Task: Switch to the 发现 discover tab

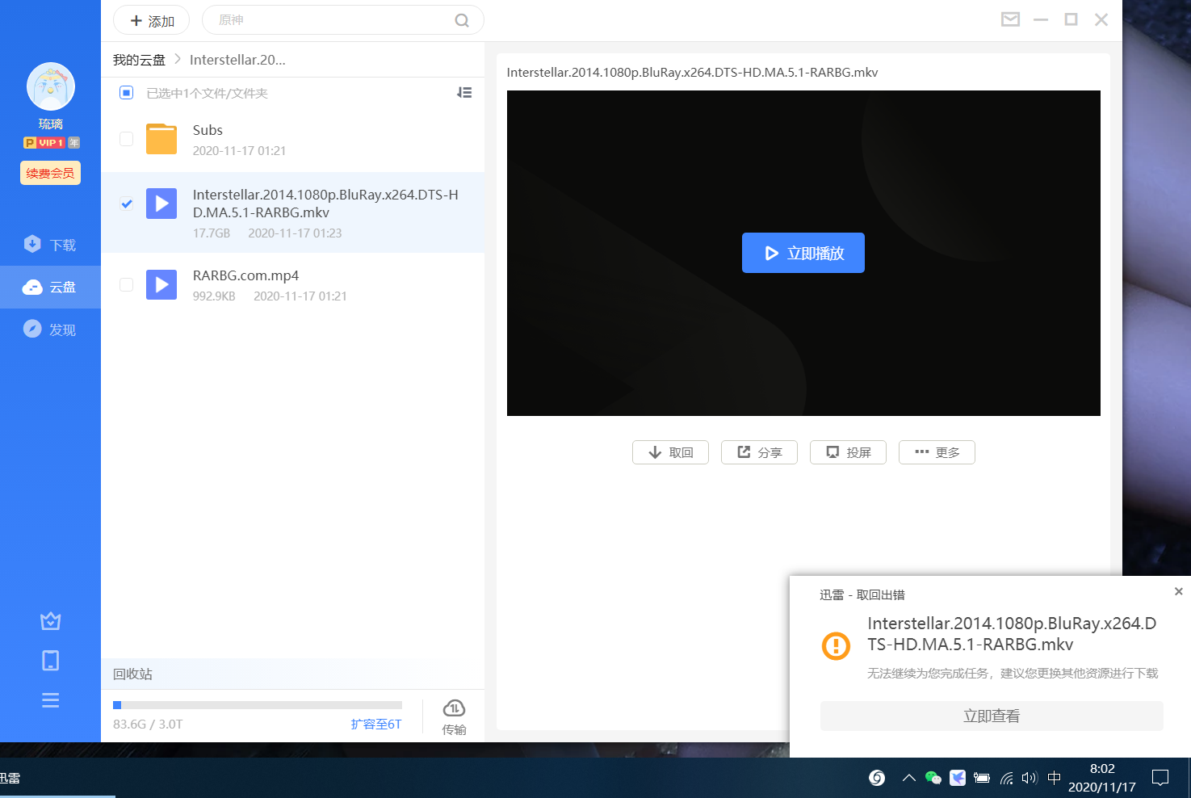Action: point(50,330)
